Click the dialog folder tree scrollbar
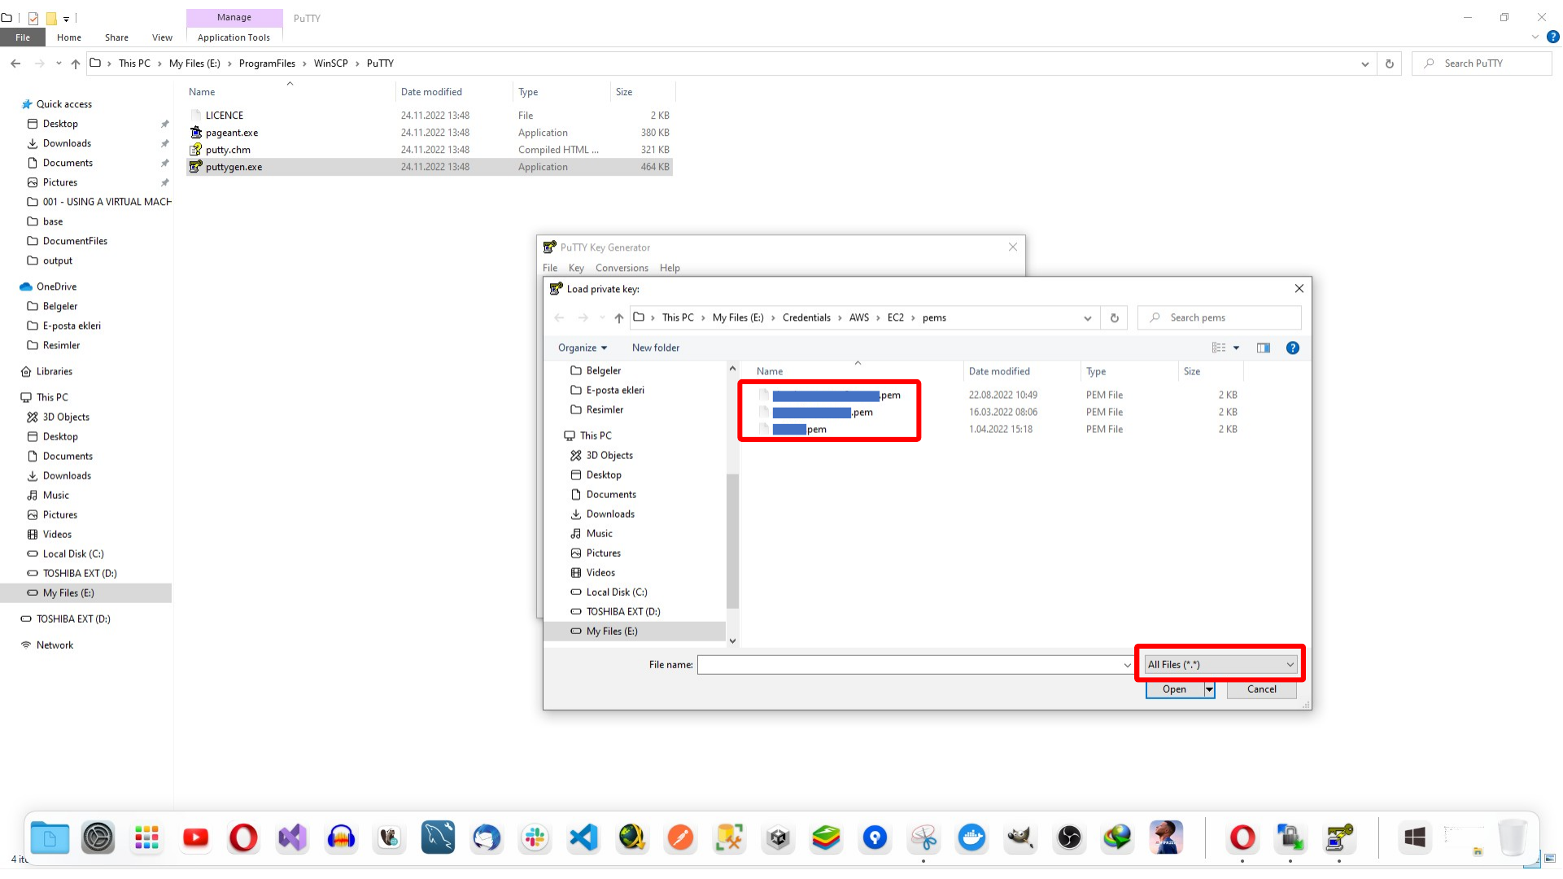The width and height of the screenshot is (1563, 879). coord(732,541)
